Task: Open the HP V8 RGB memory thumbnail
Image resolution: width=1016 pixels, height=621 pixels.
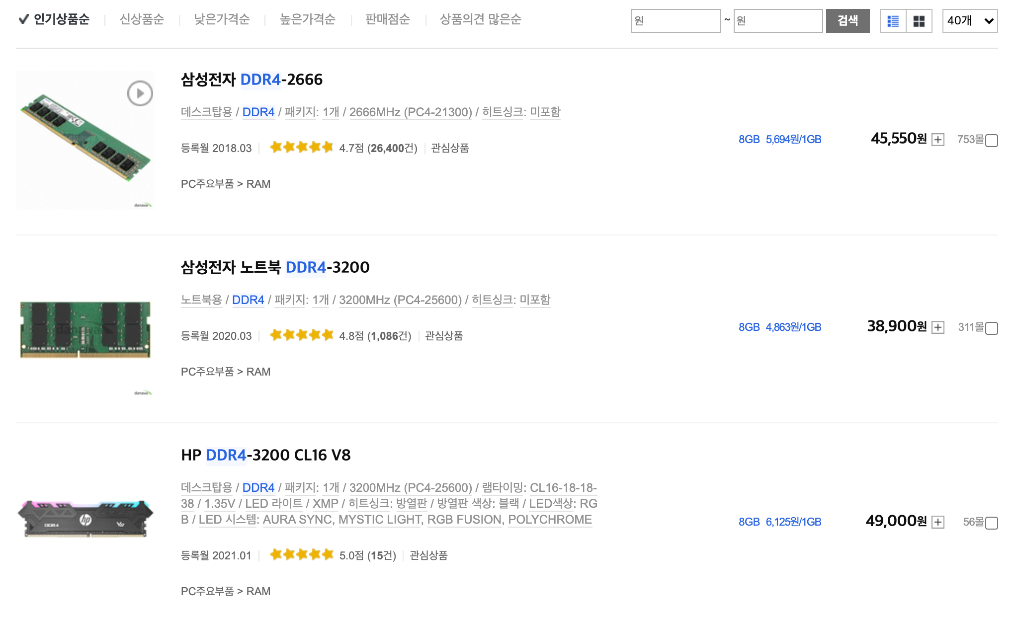Action: (x=85, y=519)
